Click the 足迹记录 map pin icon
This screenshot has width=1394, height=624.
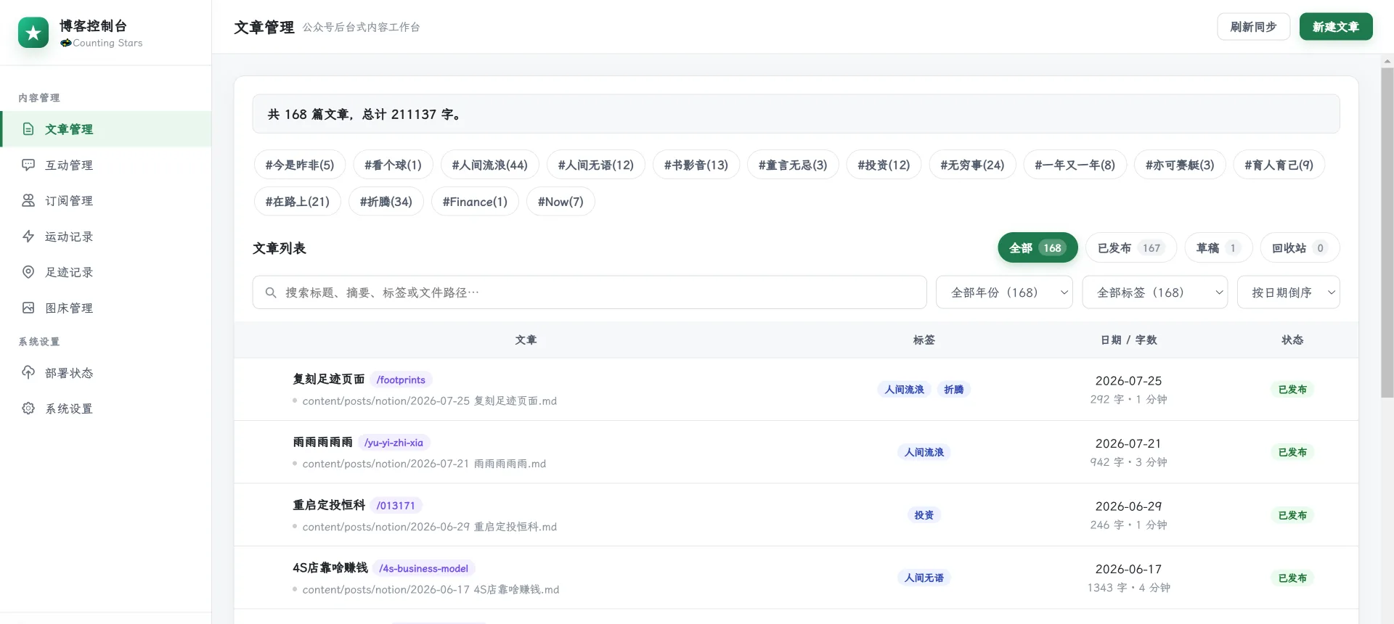[28, 272]
